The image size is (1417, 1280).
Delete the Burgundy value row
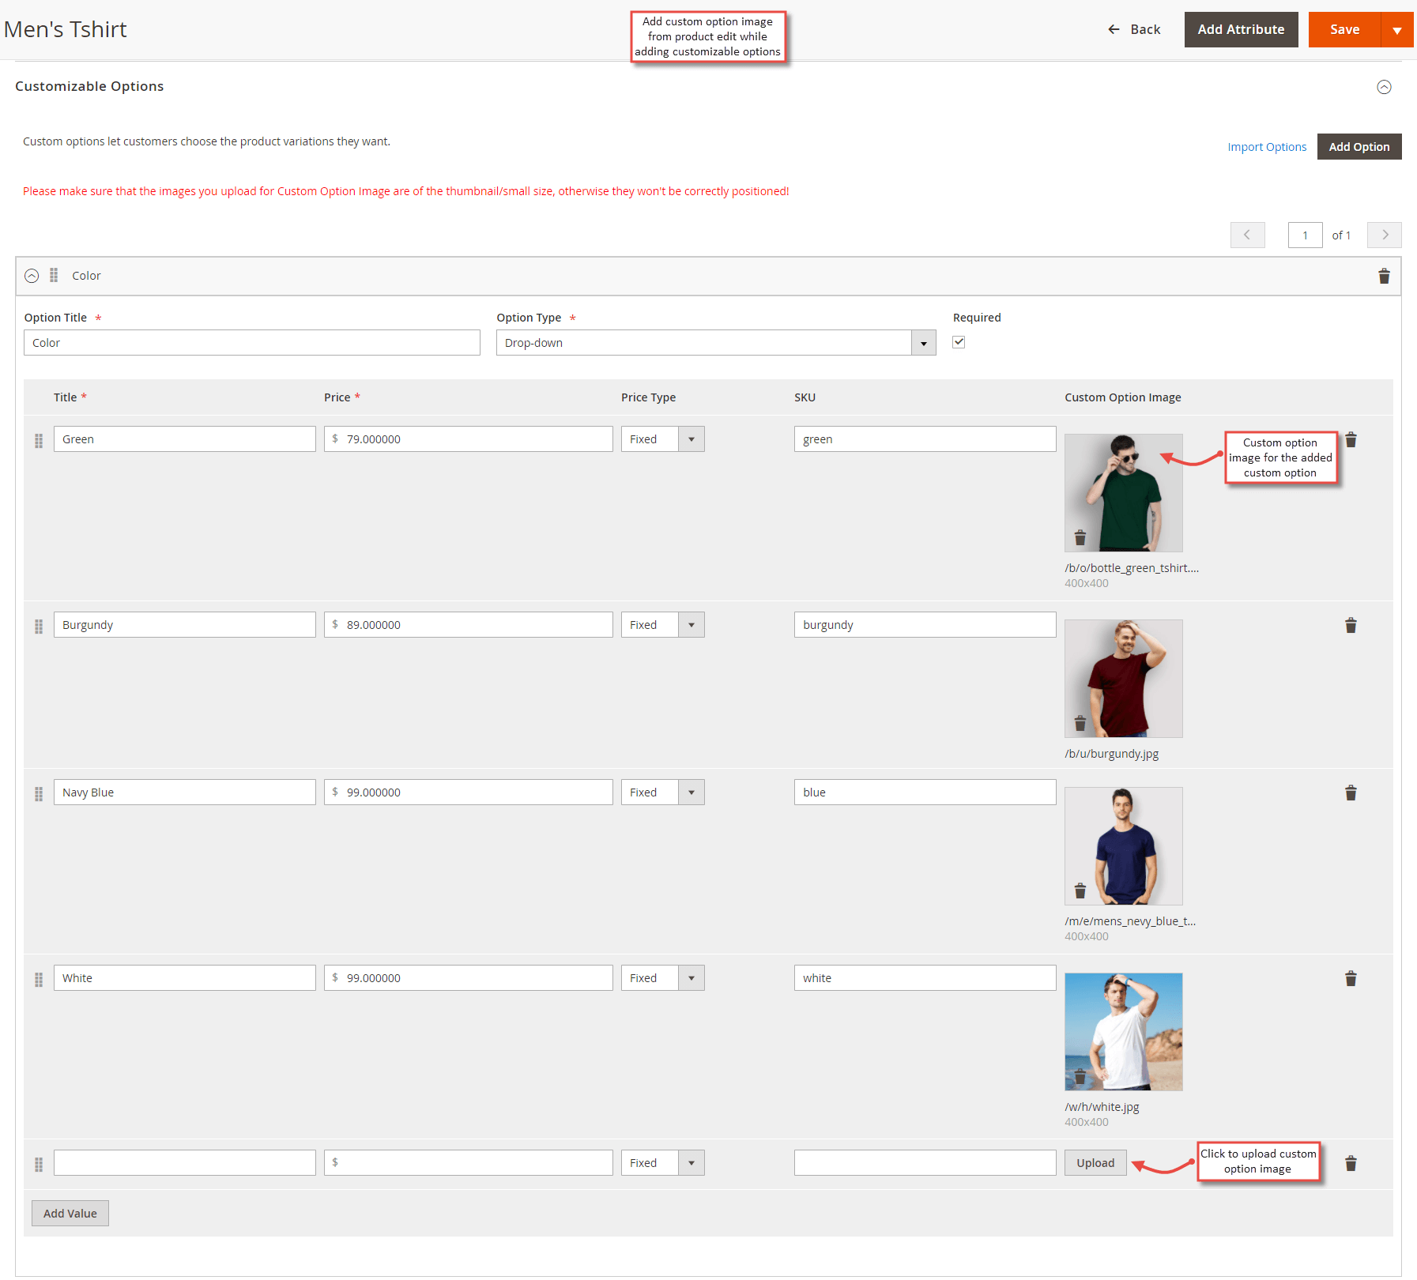pyautogui.click(x=1351, y=626)
